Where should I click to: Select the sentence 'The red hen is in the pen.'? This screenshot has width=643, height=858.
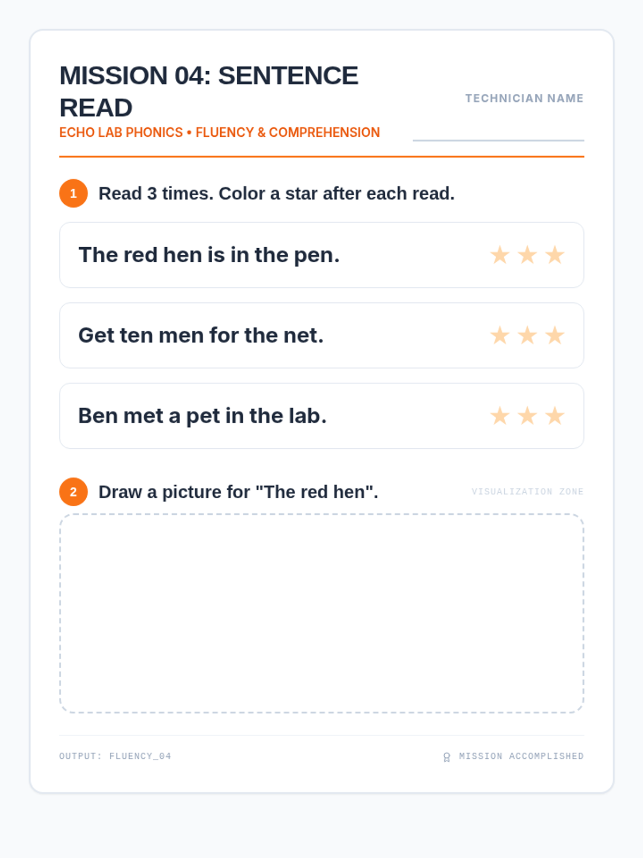(x=209, y=255)
